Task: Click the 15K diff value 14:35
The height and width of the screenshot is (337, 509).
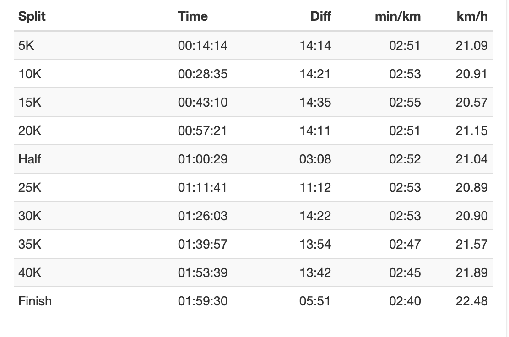Action: coord(315,102)
